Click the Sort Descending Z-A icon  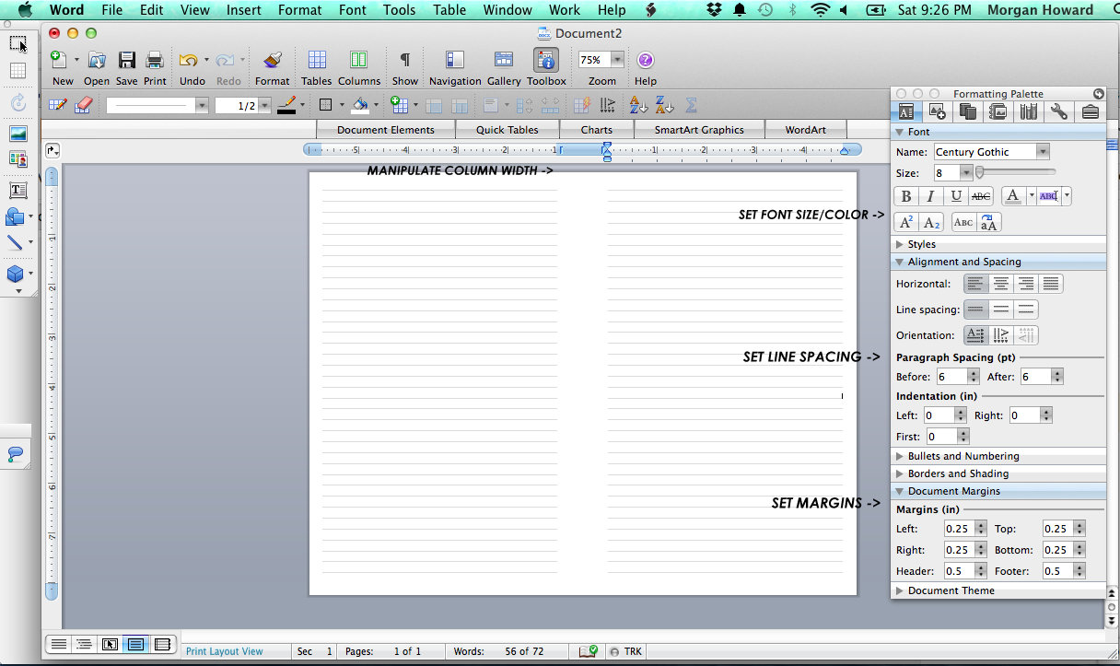click(x=664, y=105)
